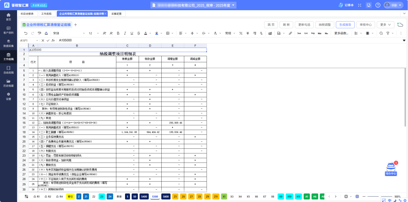
Task: Select the S600 sheet tab
Action: (x=165, y=197)
